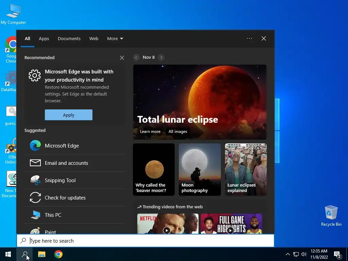
Task: Open Recycle Bin on the desktop
Action: 331,216
